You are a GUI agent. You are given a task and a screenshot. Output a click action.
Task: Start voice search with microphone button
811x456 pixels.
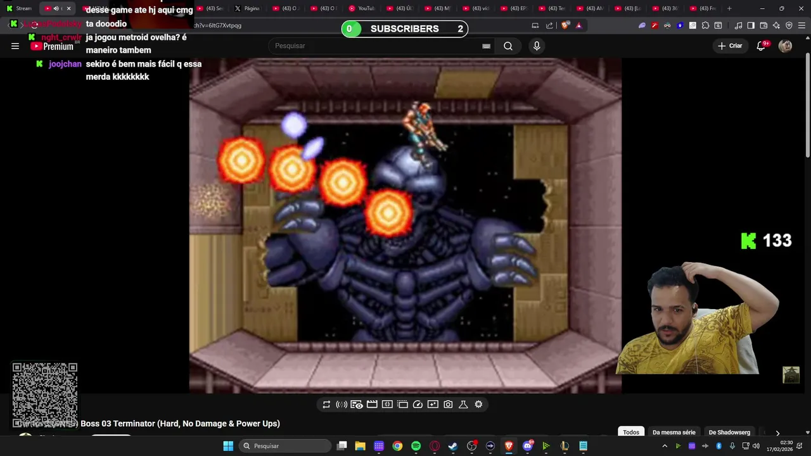click(x=537, y=46)
